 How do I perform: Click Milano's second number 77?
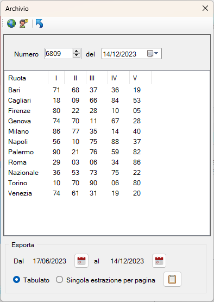point(75,131)
